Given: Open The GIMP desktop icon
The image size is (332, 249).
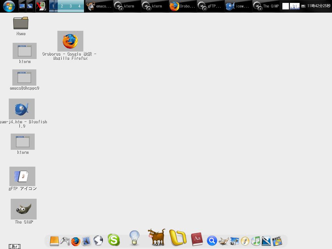Looking at the screenshot, I should pos(24,209).
